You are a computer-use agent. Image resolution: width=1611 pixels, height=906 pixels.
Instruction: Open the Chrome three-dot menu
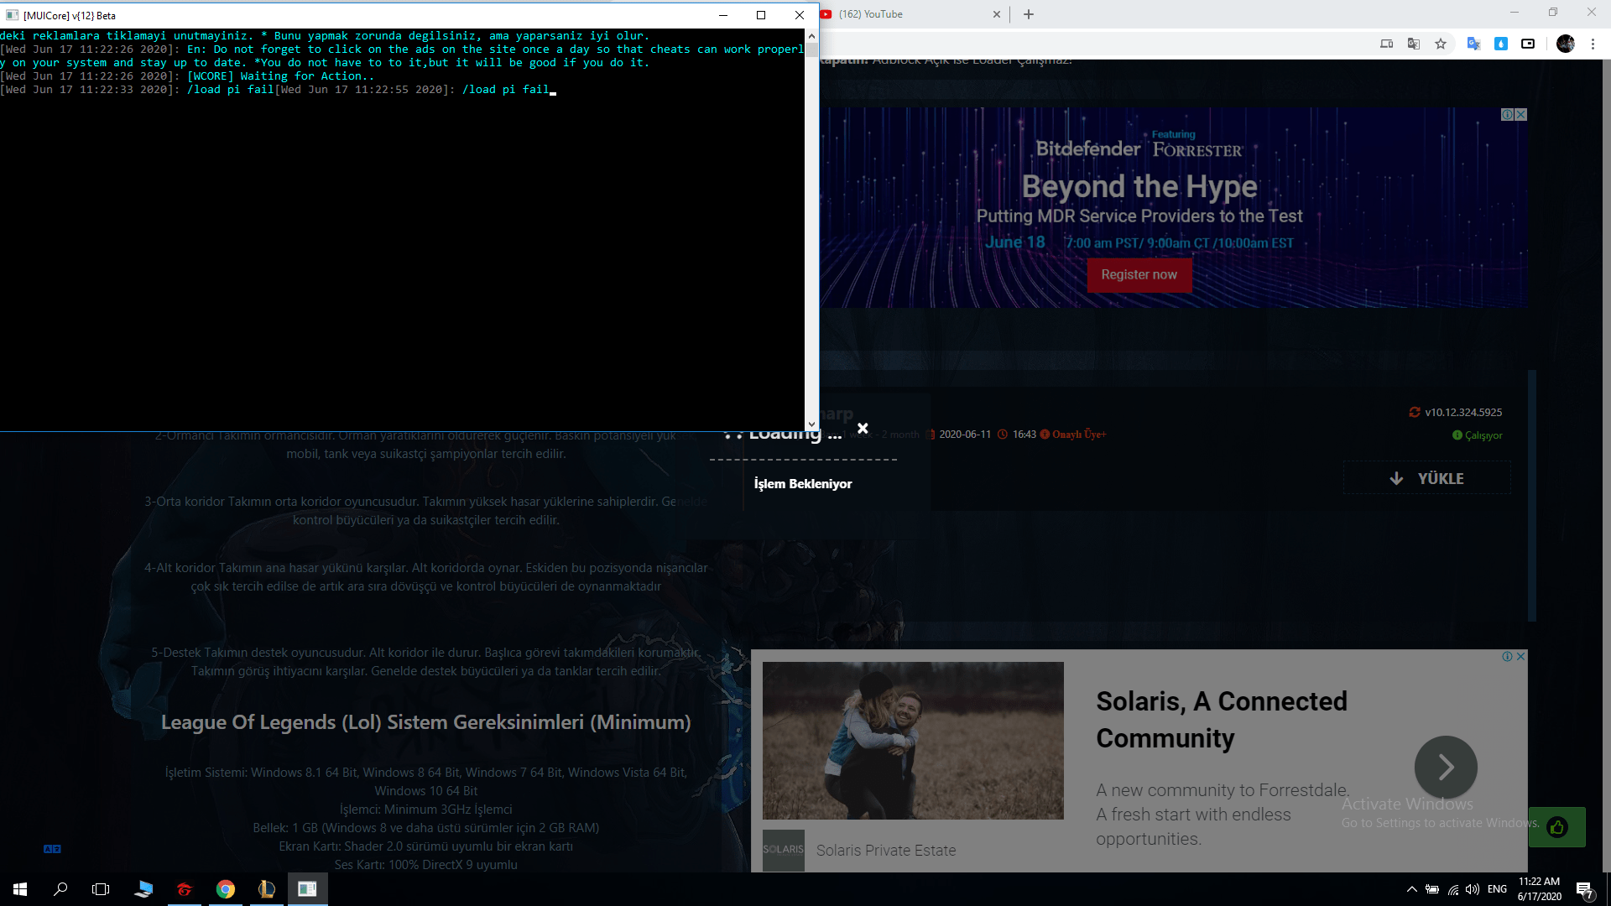[x=1593, y=44]
